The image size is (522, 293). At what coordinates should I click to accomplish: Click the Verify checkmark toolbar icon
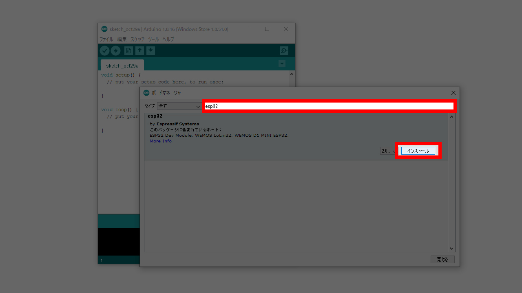click(104, 50)
